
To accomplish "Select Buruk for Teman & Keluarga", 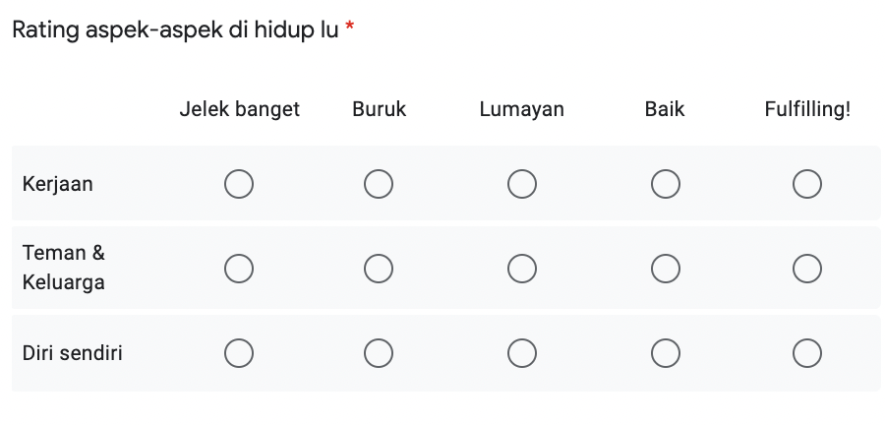I will pyautogui.click(x=379, y=268).
